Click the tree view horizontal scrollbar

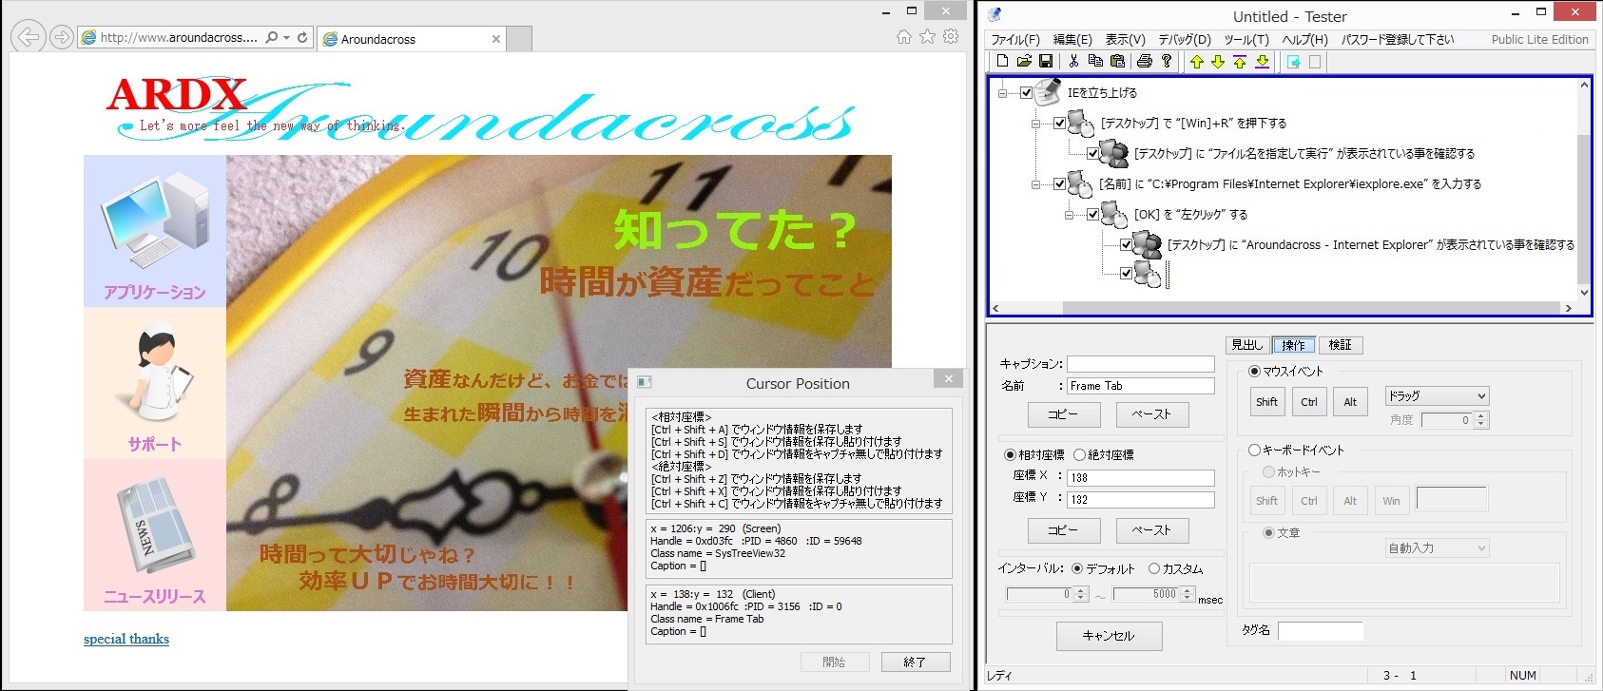(1283, 308)
